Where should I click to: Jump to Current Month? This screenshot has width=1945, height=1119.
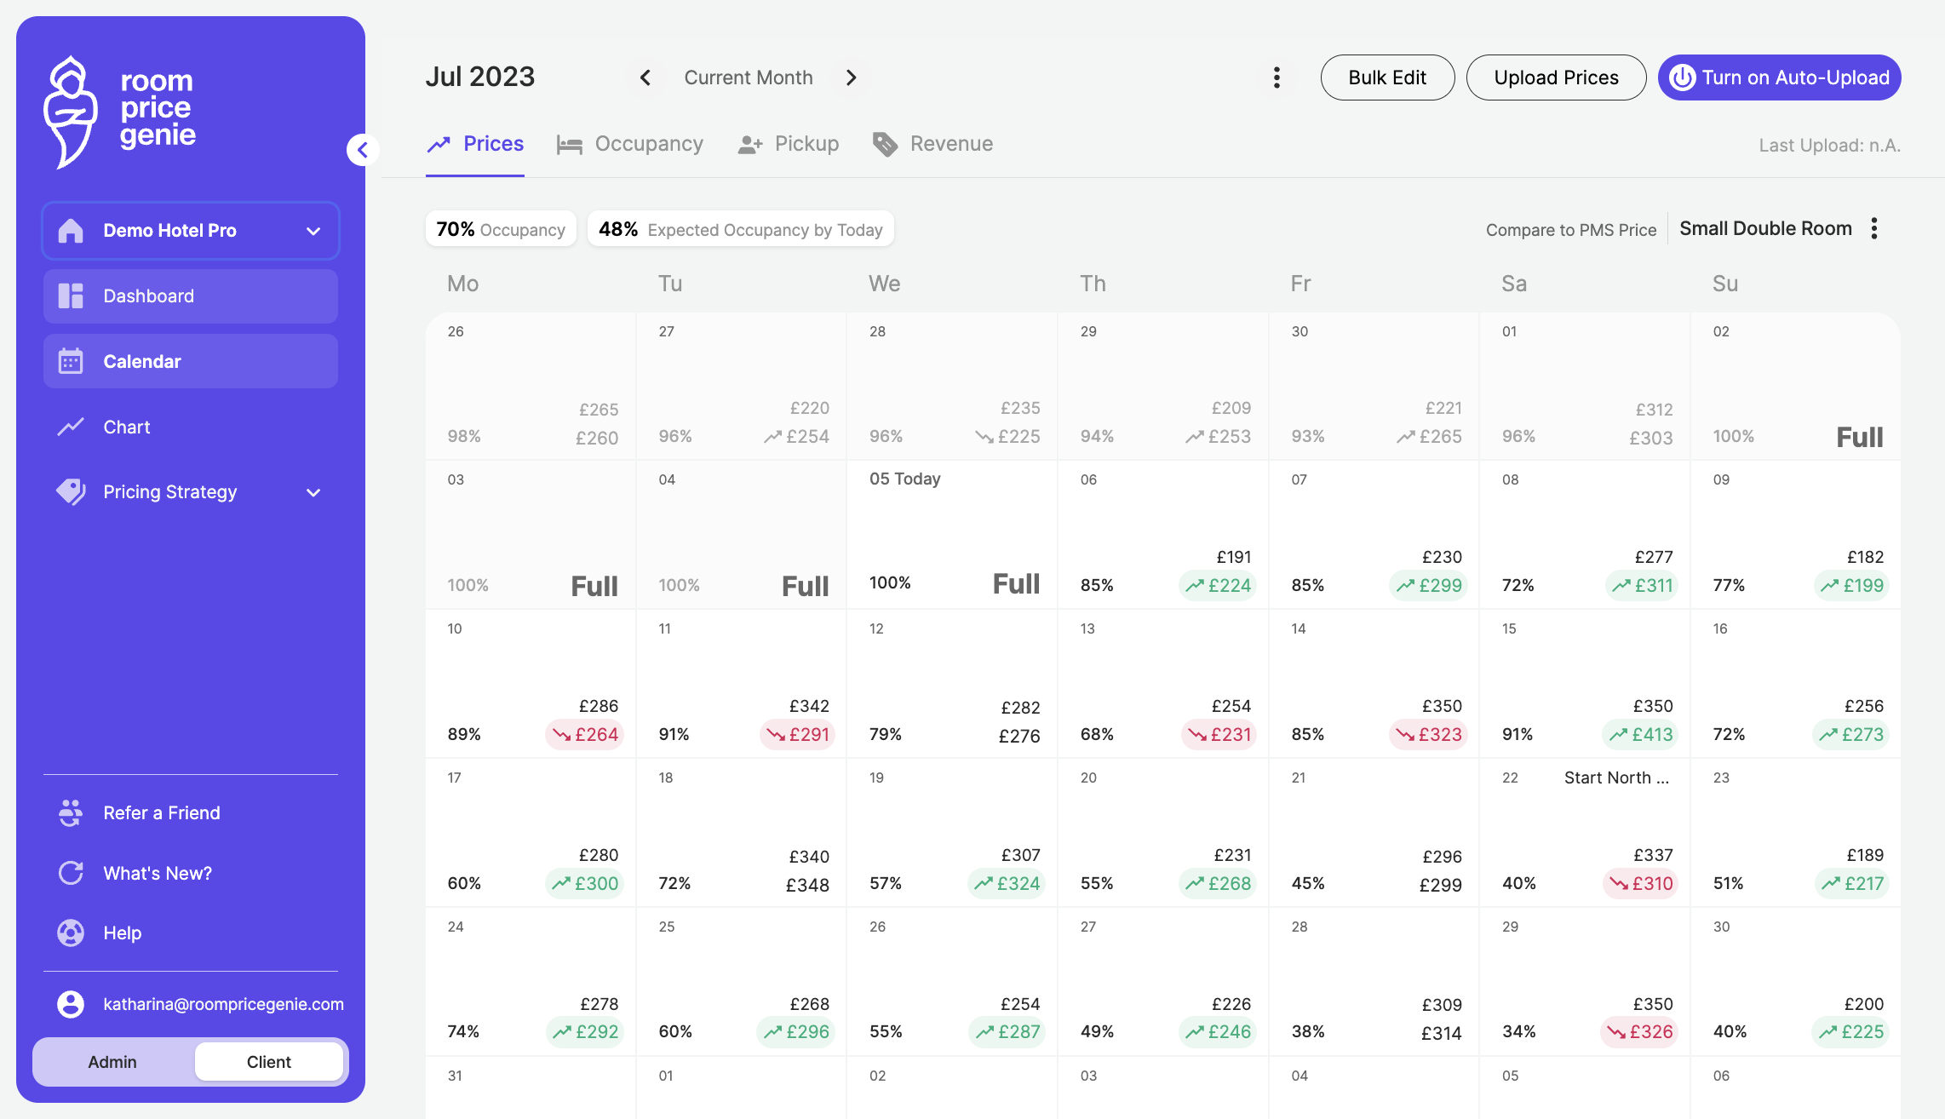click(749, 77)
